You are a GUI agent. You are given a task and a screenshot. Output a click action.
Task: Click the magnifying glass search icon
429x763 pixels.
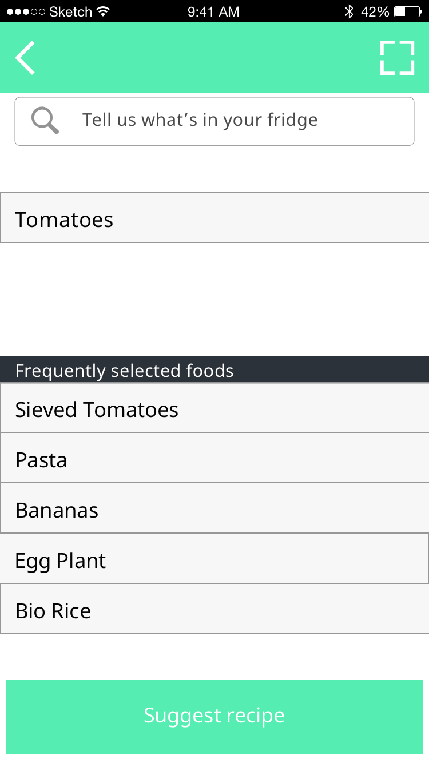(x=45, y=121)
